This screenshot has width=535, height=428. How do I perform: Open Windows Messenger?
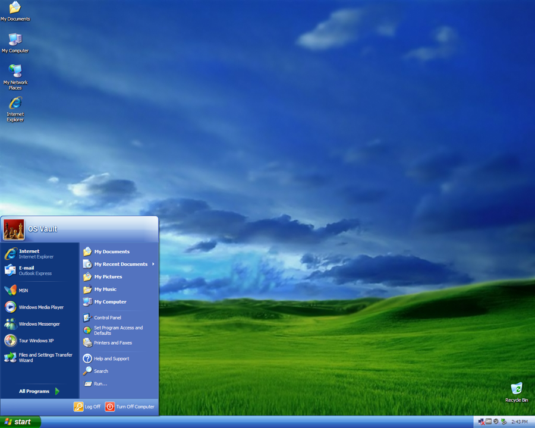coord(40,323)
